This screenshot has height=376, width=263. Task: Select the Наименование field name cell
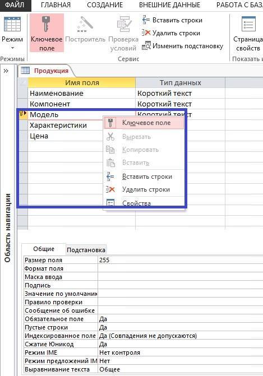(x=81, y=93)
